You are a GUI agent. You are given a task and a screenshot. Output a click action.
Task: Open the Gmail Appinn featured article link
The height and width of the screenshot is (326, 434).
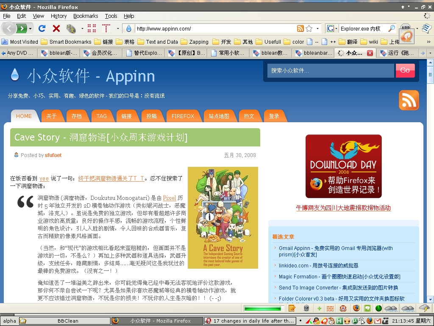[336, 251]
